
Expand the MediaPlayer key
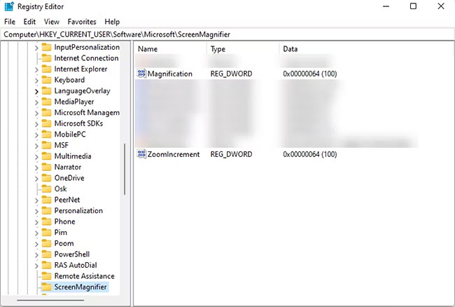(x=36, y=102)
